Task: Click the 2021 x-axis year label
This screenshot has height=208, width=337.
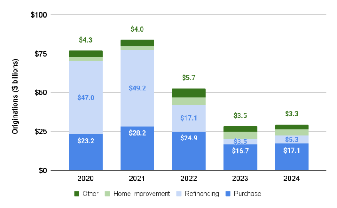Action: pos(137,179)
